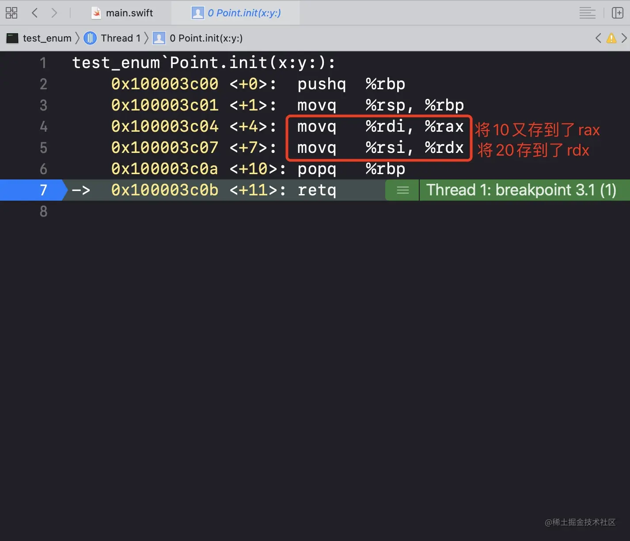This screenshot has width=630, height=541.
Task: Click the test_enum`Point.init(x:y:): header line
Action: click(x=204, y=63)
